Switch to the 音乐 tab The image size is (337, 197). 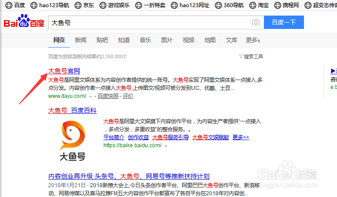coord(145,40)
